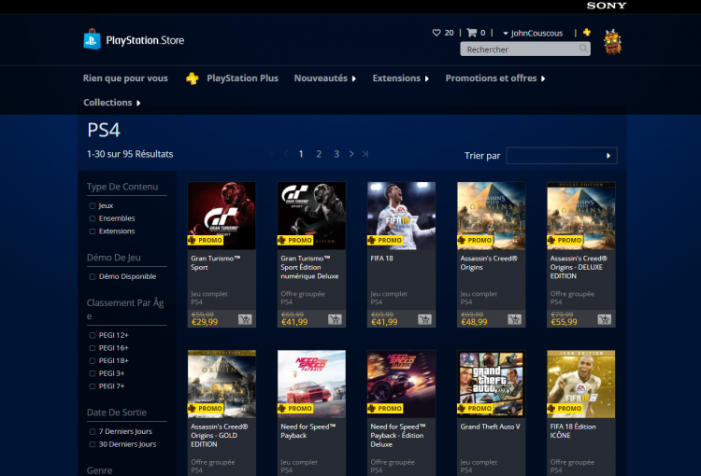Open Rien que pour vous
701x476 pixels.
pyautogui.click(x=125, y=78)
